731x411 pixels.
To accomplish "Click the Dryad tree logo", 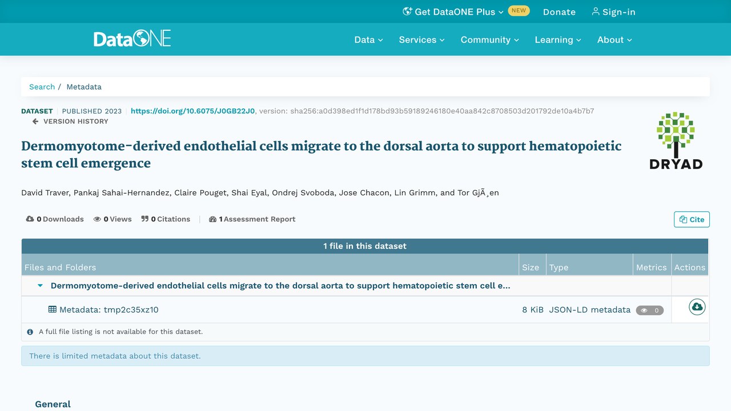I will tap(676, 141).
